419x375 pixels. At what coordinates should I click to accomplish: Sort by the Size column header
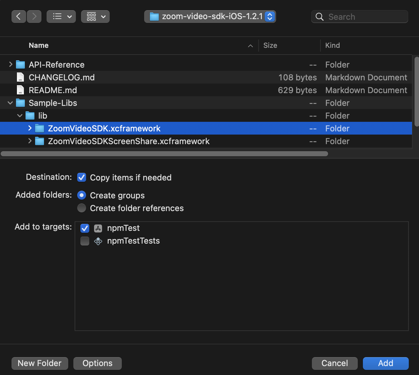point(270,45)
